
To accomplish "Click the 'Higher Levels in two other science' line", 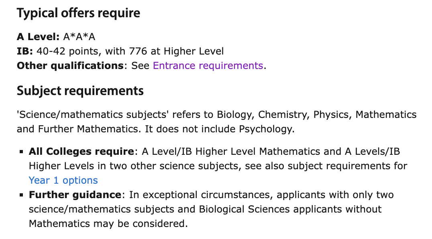I will (x=218, y=166).
